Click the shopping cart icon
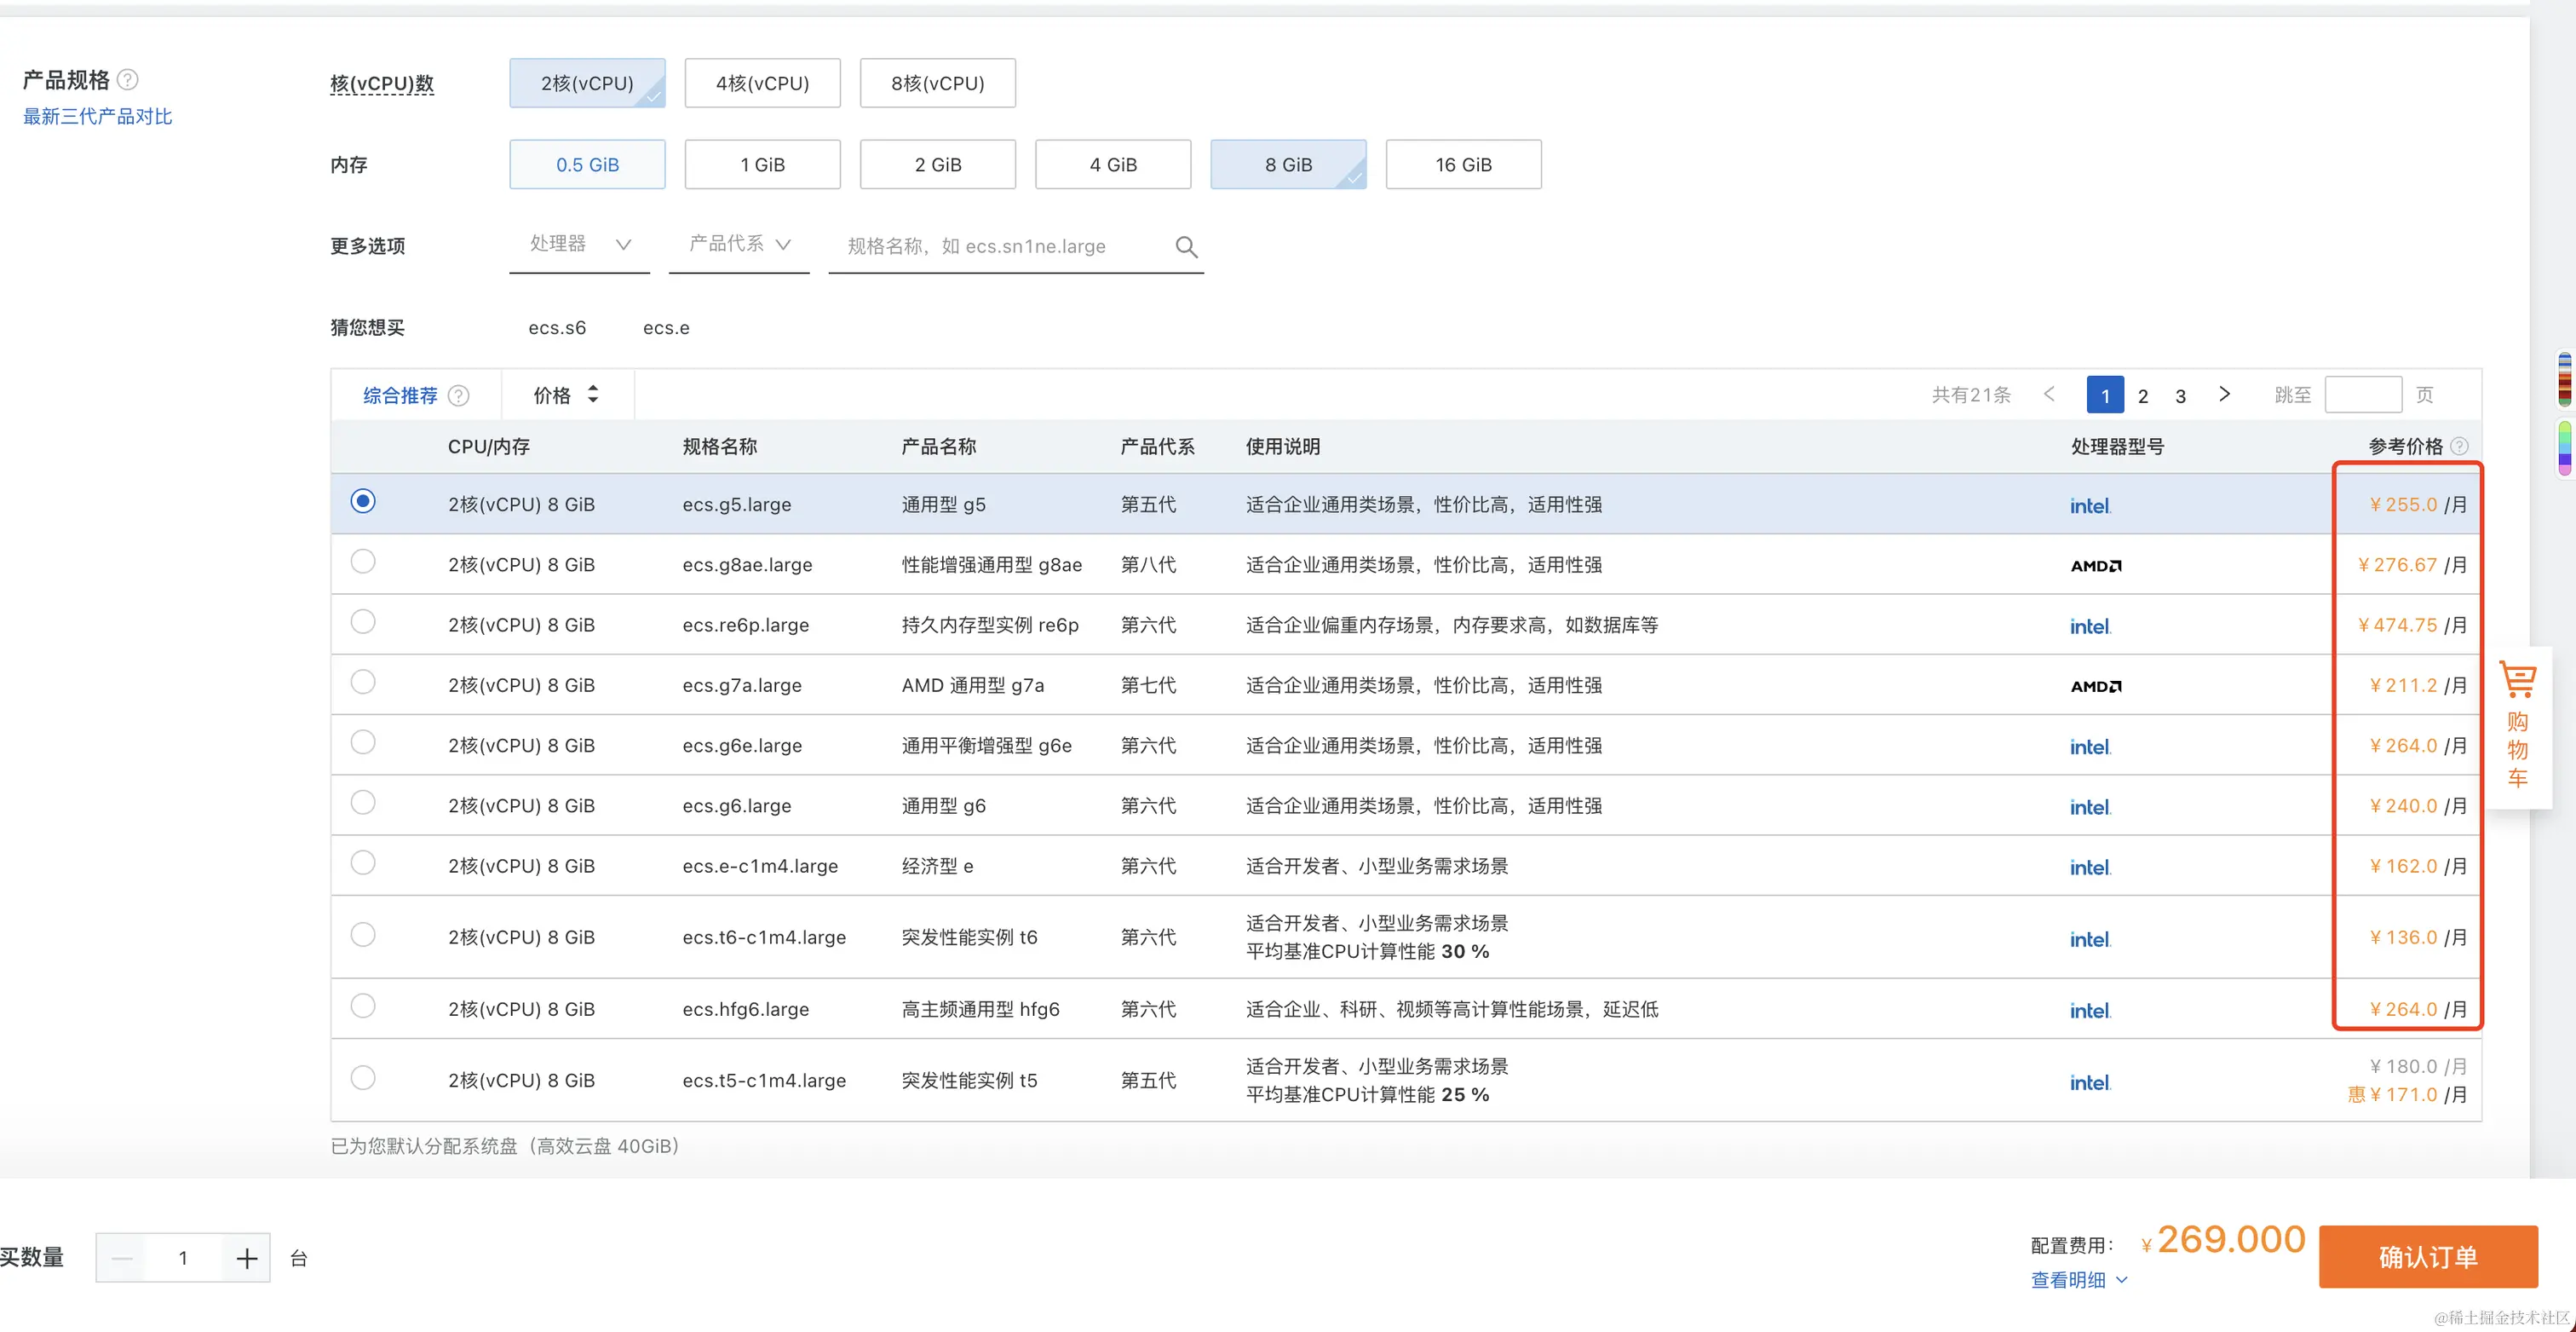This screenshot has width=2576, height=1332. [2517, 681]
